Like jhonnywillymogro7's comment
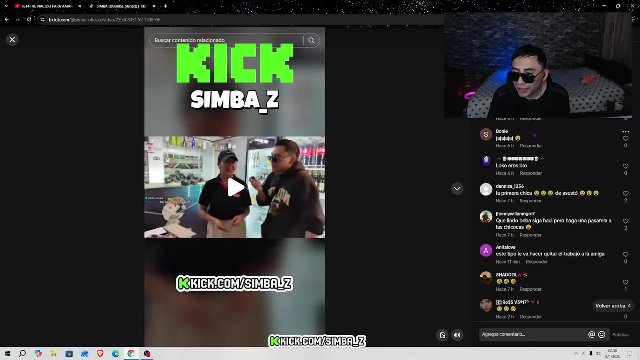The image size is (640, 360). coord(625,221)
